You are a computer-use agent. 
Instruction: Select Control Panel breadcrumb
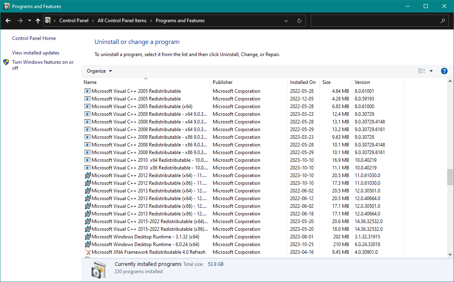point(74,21)
